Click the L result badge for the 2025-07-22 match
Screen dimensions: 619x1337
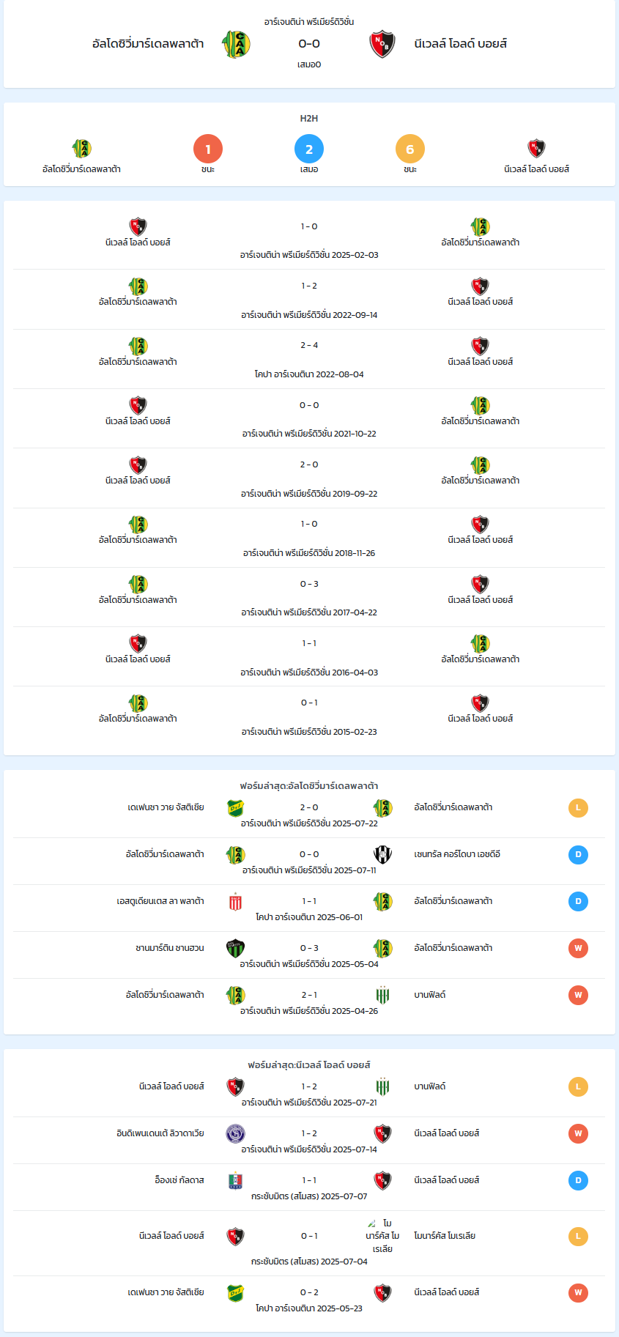[578, 808]
